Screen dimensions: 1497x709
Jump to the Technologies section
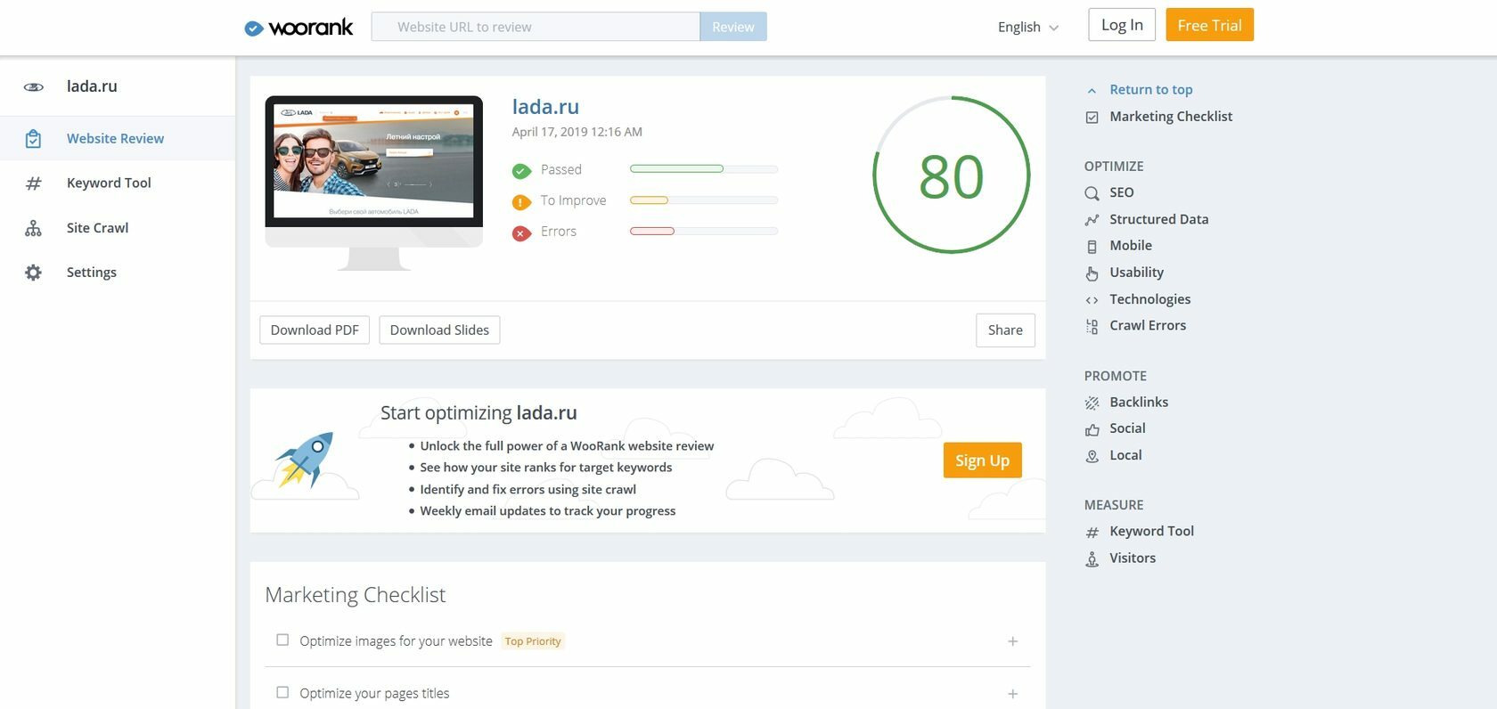(1149, 299)
